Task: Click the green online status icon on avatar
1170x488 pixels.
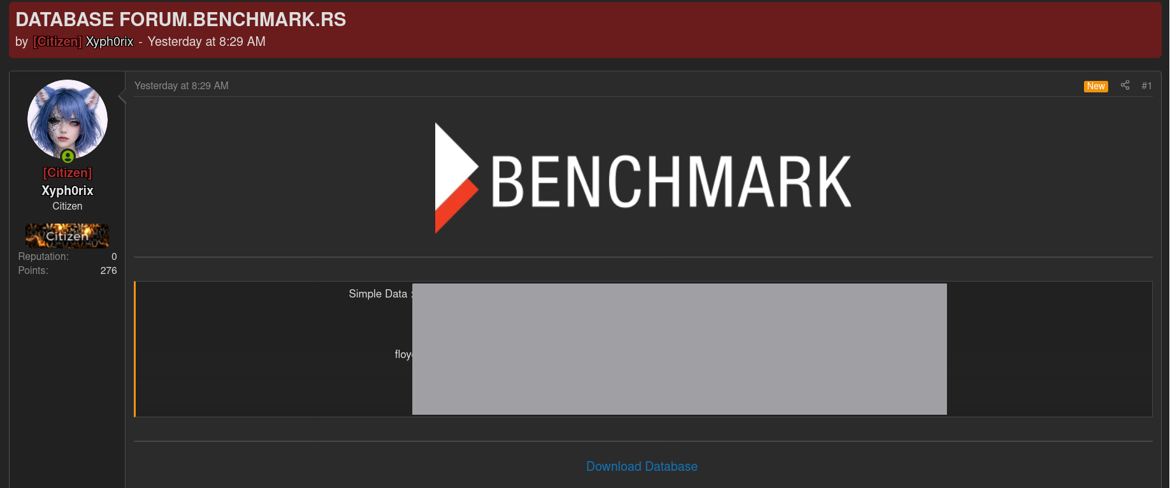Action: (x=68, y=156)
